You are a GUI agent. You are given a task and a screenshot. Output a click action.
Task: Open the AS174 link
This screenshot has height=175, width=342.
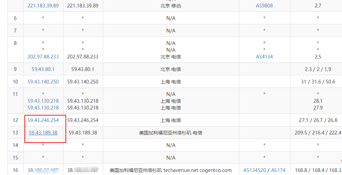point(278,170)
